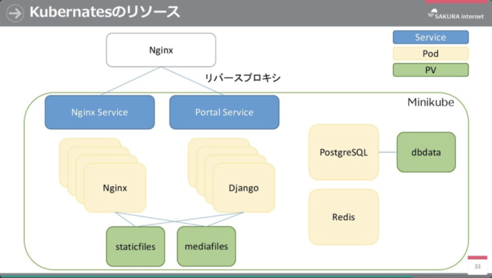The image size is (492, 278).
Task: Select the front Nginx pod box
Action: tap(115, 188)
